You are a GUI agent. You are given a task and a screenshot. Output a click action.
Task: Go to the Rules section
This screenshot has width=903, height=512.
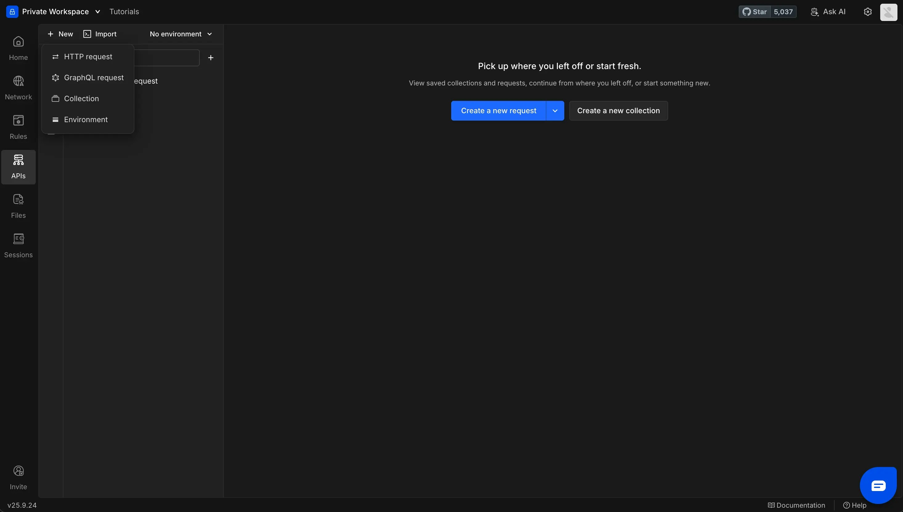tap(18, 127)
